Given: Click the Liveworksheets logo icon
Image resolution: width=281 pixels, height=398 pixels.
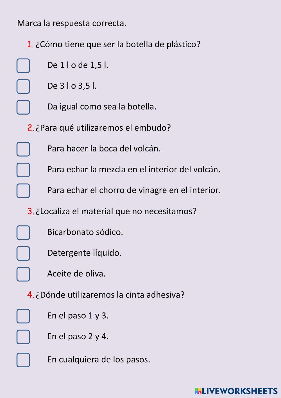Looking at the screenshot, I should pos(198,391).
